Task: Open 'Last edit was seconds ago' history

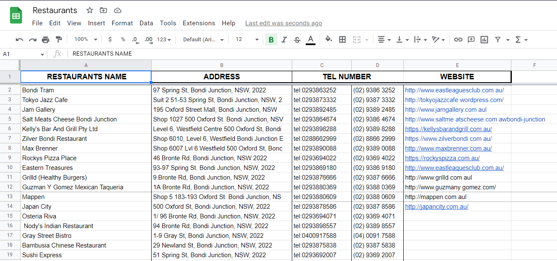Action: tap(284, 23)
